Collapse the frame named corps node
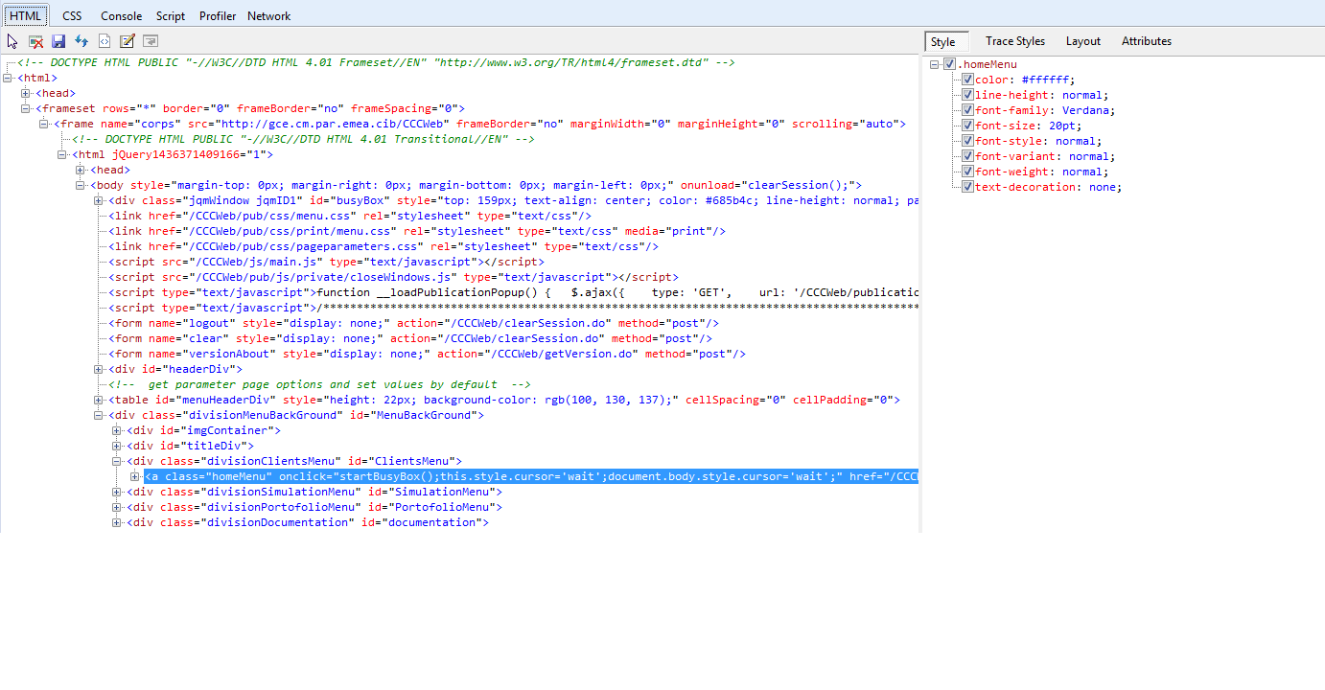This screenshot has width=1325, height=690. [45, 124]
